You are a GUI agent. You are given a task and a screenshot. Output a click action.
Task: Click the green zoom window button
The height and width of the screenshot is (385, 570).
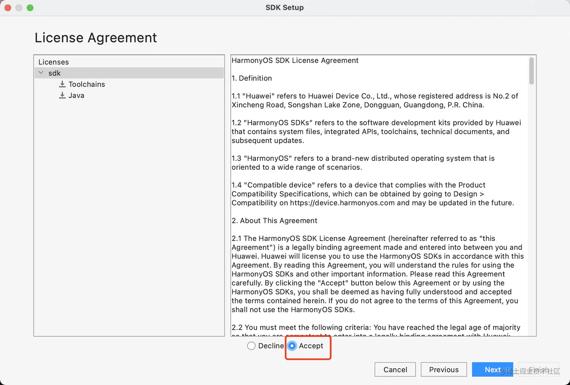coord(30,8)
